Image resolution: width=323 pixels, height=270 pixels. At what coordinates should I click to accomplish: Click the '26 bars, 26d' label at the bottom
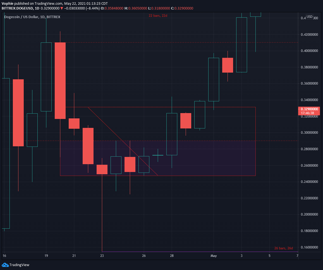[x=283, y=248]
